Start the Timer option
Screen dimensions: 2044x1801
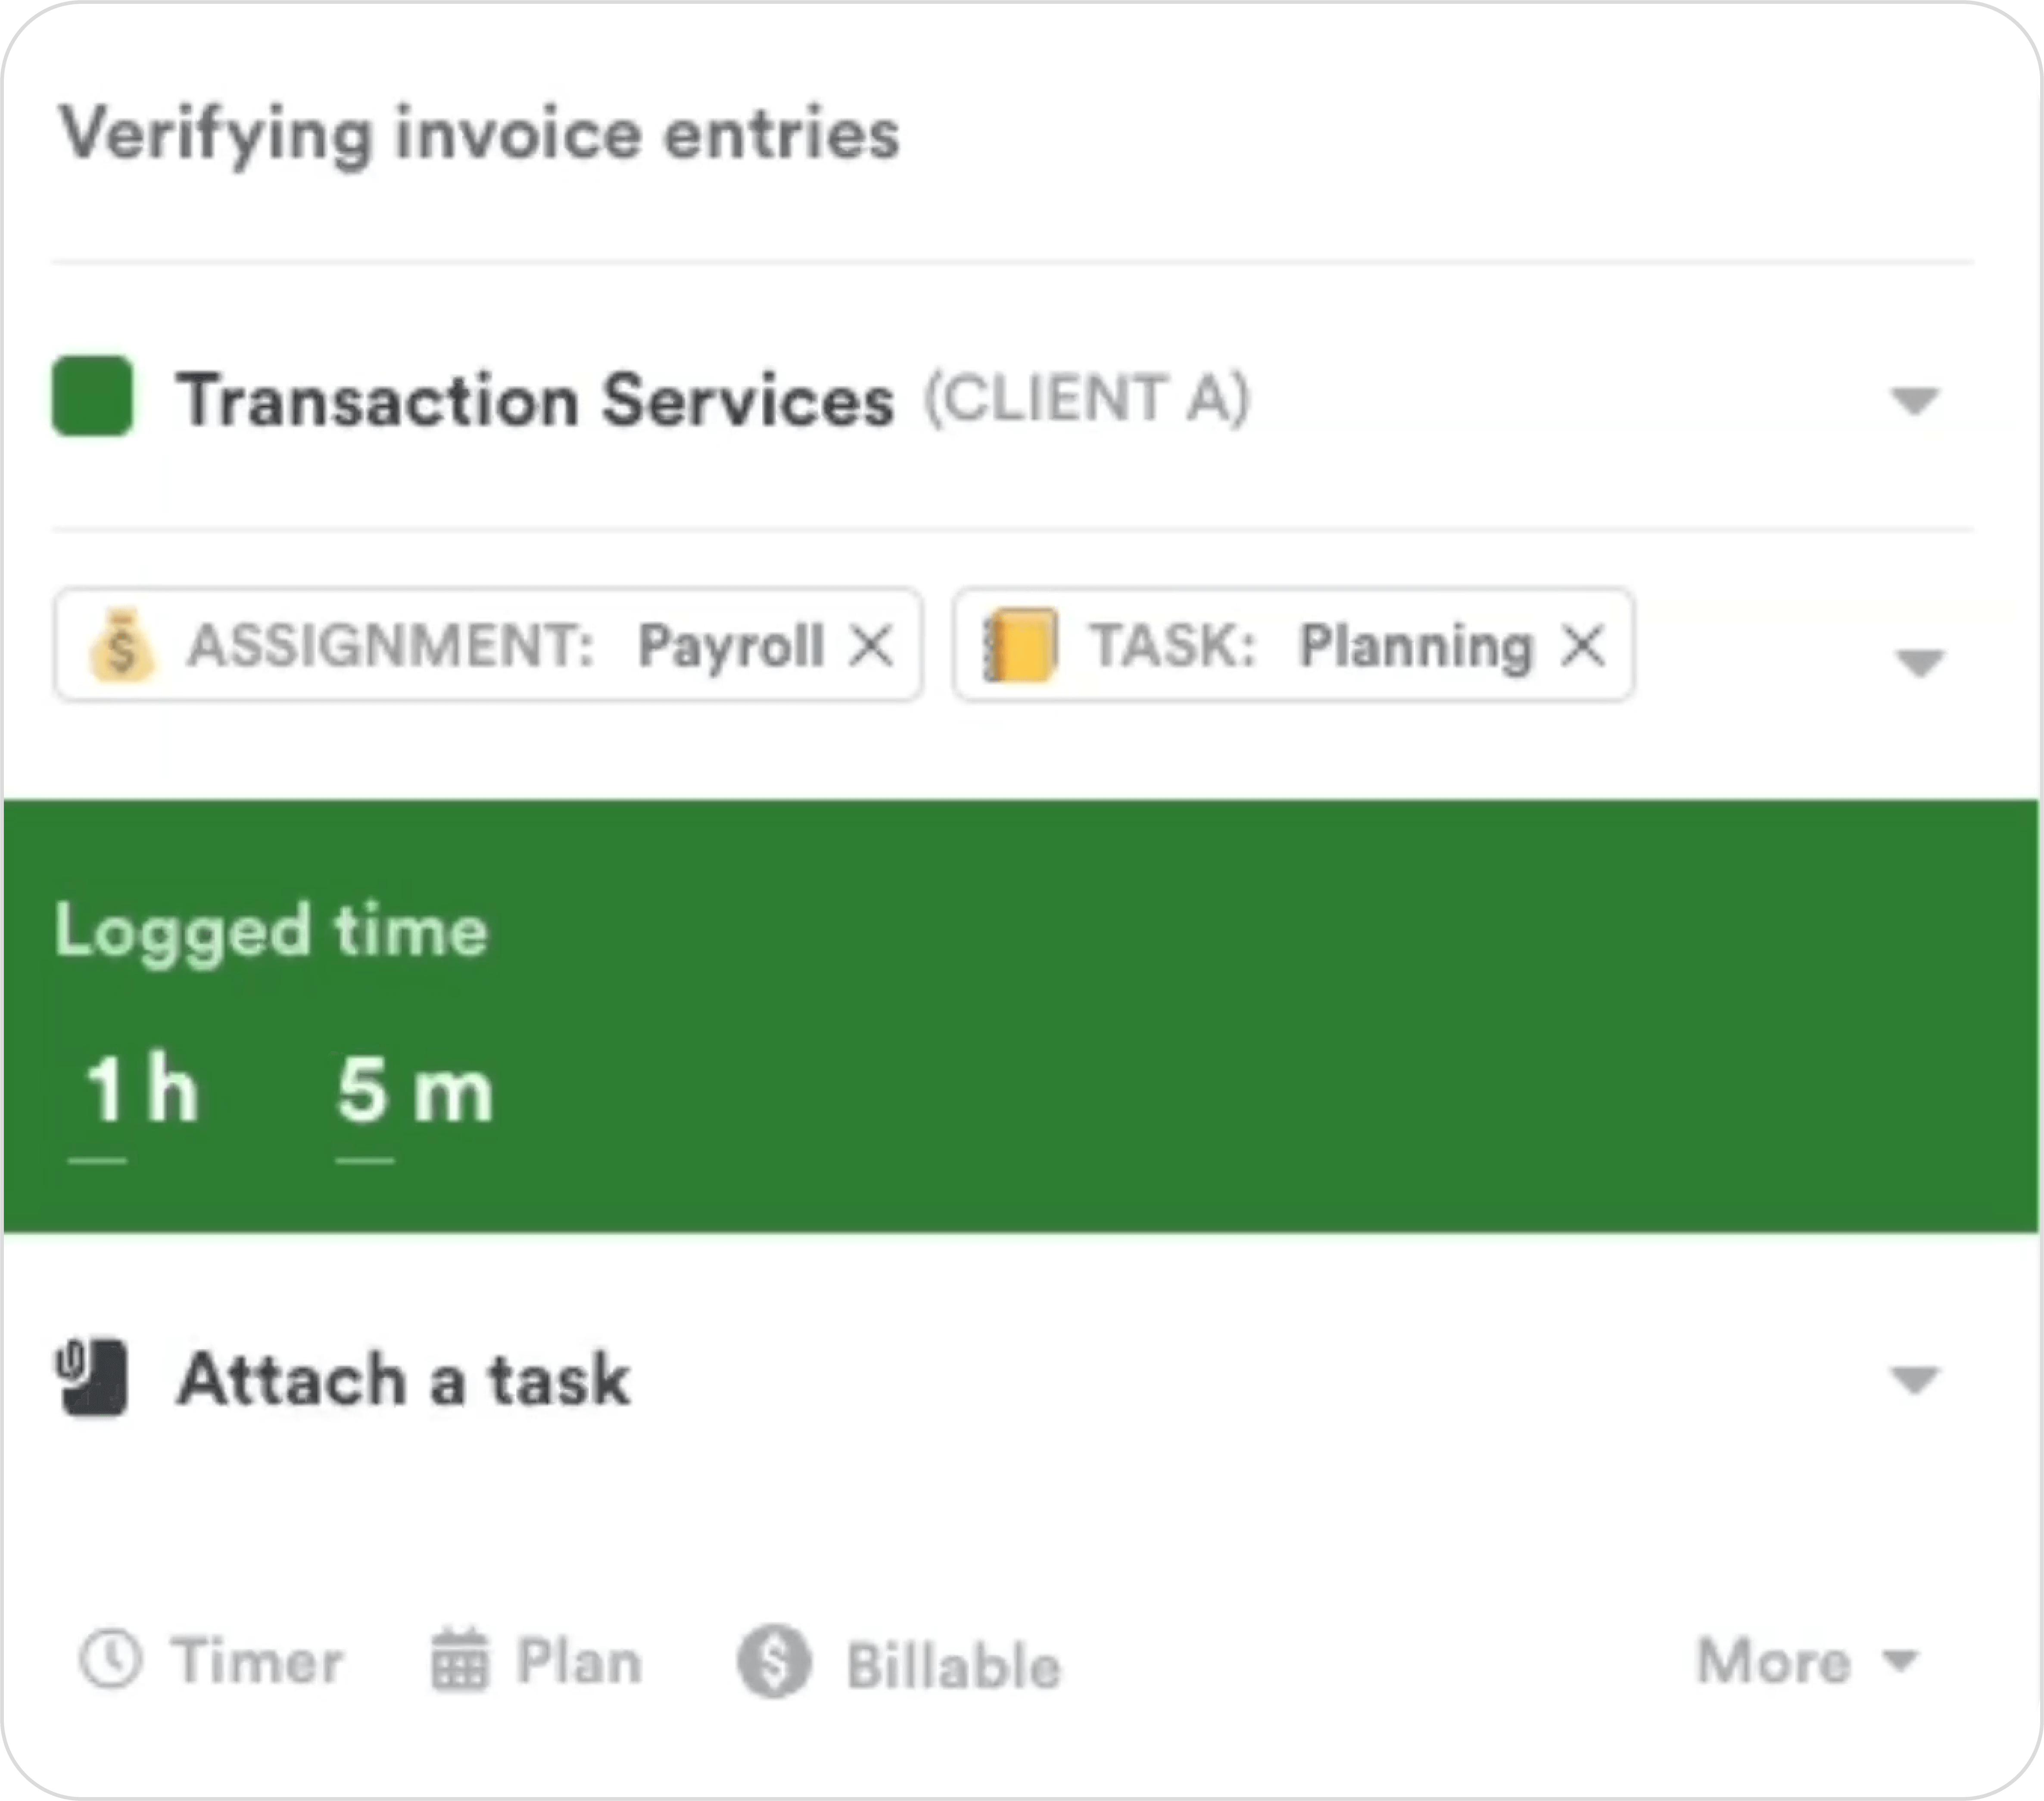pyautogui.click(x=257, y=1661)
